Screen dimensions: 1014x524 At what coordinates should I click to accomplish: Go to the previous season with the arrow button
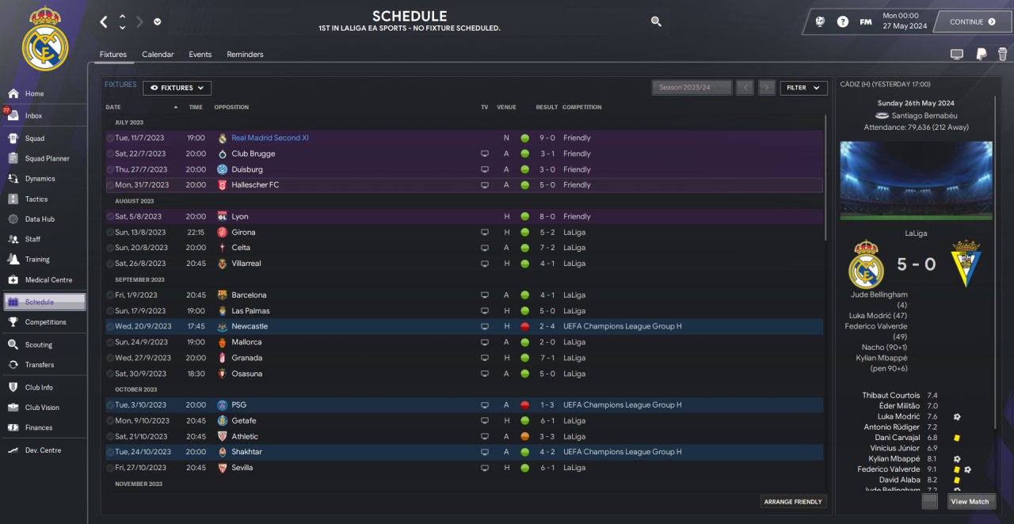pyautogui.click(x=745, y=88)
